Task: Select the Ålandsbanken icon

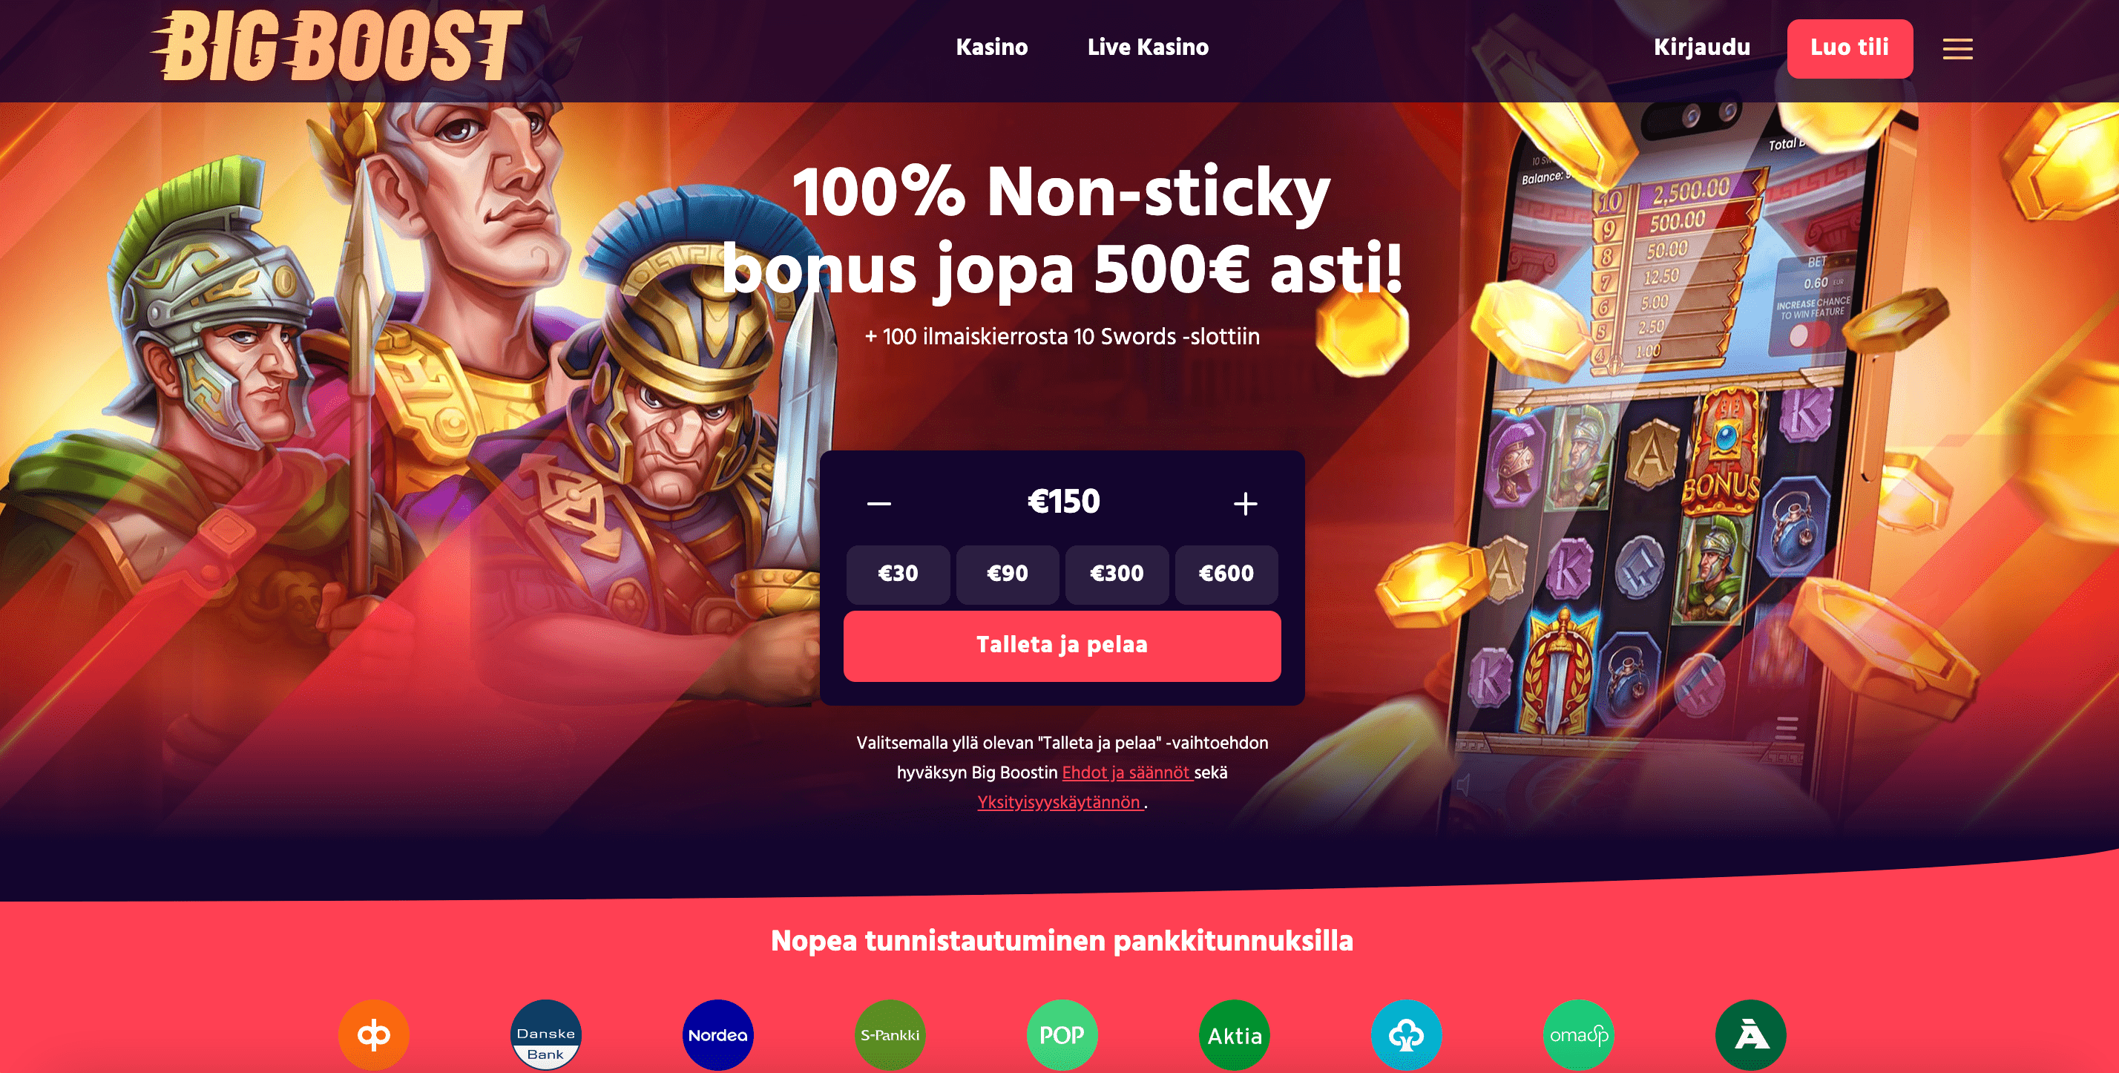Action: [1750, 1034]
